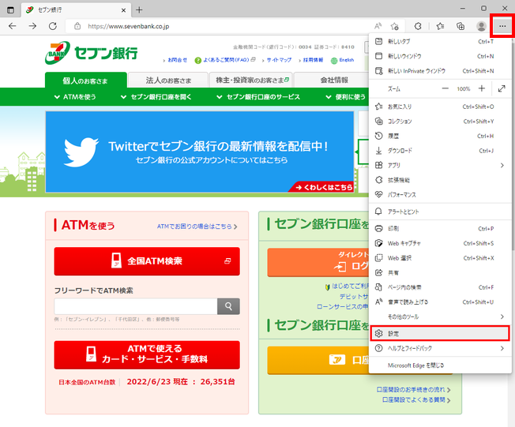
Task: Open the vertical tabs icon in title bar
Action: click(10, 9)
